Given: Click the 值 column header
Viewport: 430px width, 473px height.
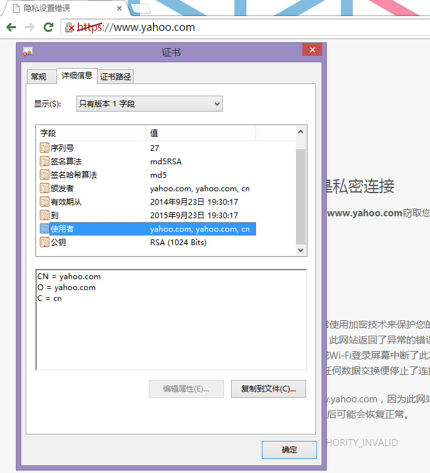Looking at the screenshot, I should [x=201, y=133].
